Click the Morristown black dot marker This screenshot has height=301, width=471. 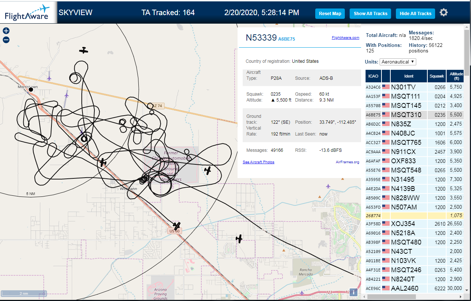coord(31,89)
